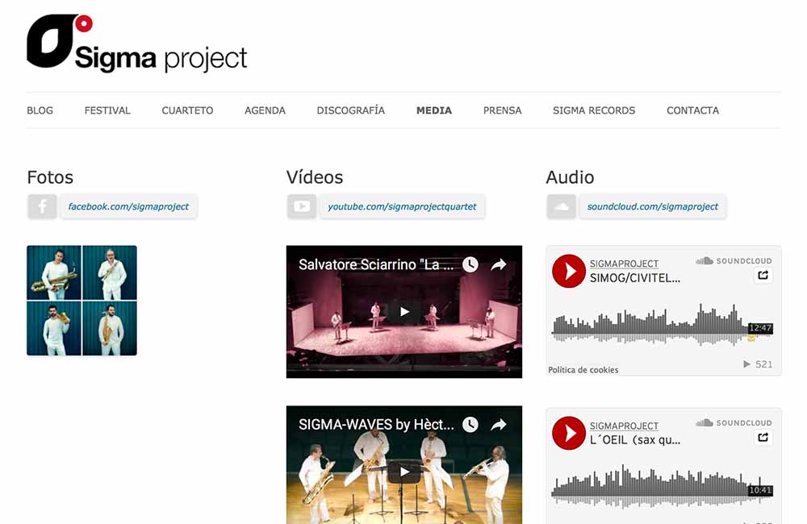Click the 12:47 track duration
Image resolution: width=807 pixels, height=524 pixels.
760,328
